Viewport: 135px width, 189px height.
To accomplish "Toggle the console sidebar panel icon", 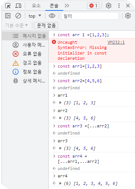I will [8, 16].
